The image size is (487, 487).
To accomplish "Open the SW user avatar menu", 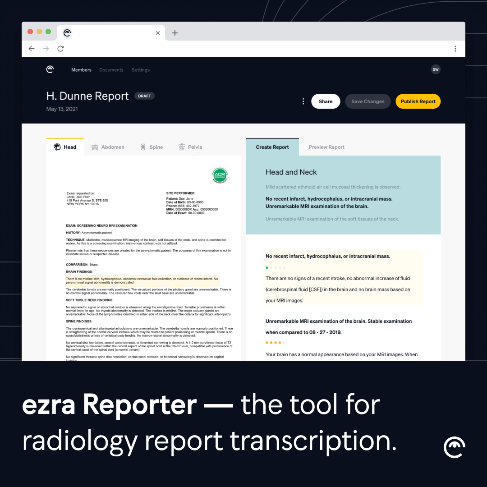I will coord(436,69).
